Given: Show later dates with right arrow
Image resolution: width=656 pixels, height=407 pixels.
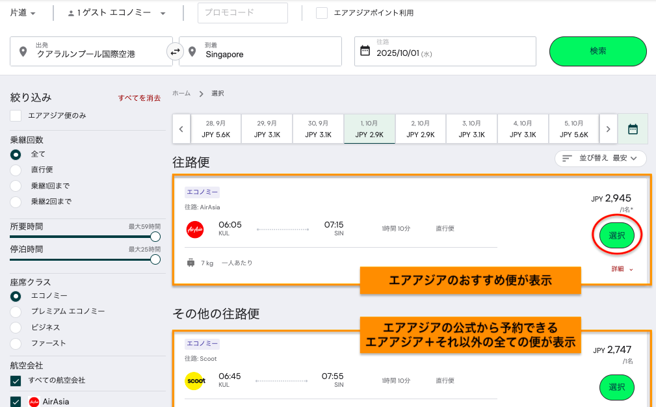Looking at the screenshot, I should pyautogui.click(x=609, y=129).
